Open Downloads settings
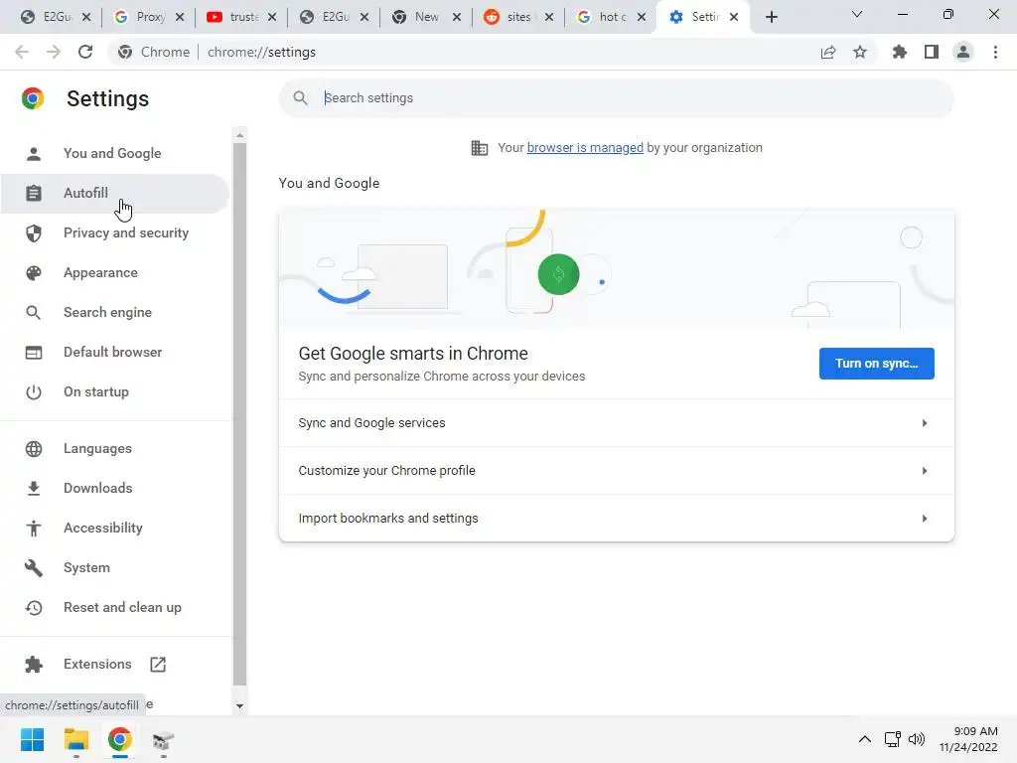The width and height of the screenshot is (1017, 763). tap(115, 489)
